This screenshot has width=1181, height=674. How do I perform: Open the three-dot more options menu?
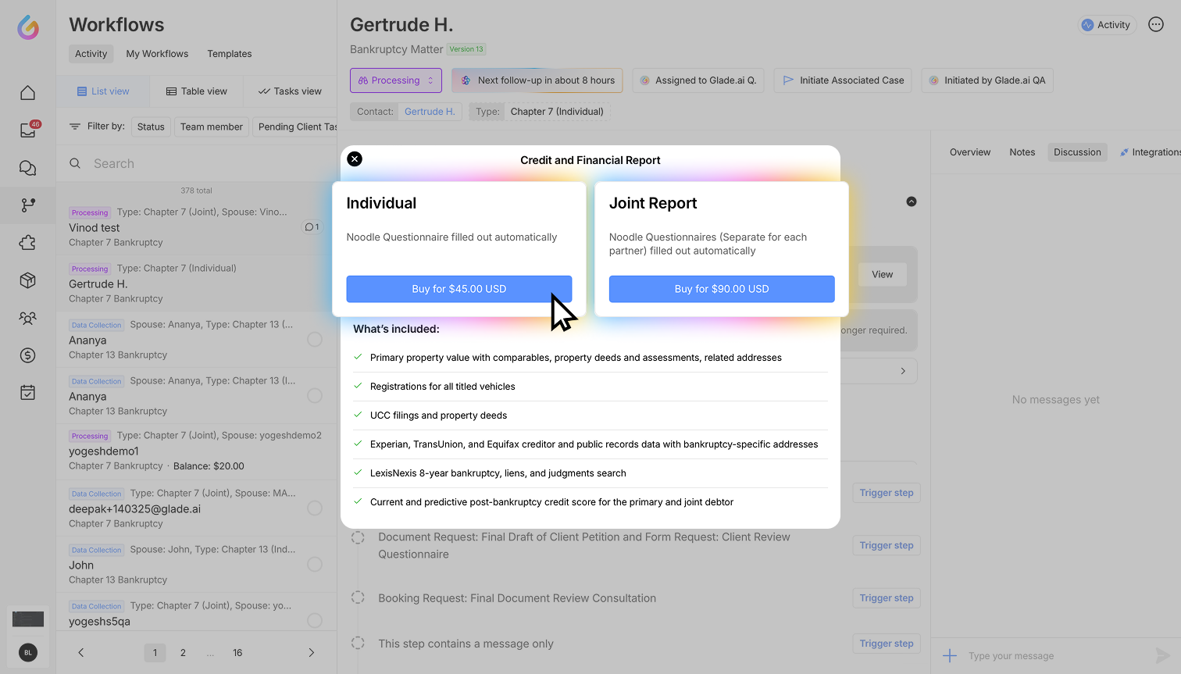[x=1156, y=25]
